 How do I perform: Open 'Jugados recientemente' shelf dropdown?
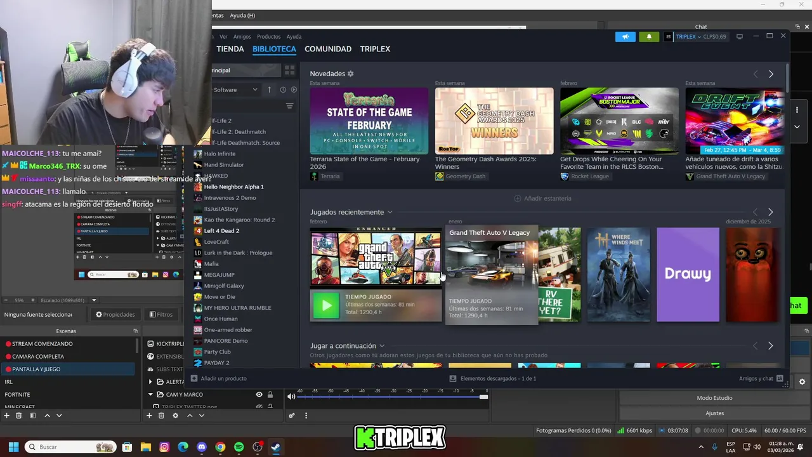(x=390, y=212)
